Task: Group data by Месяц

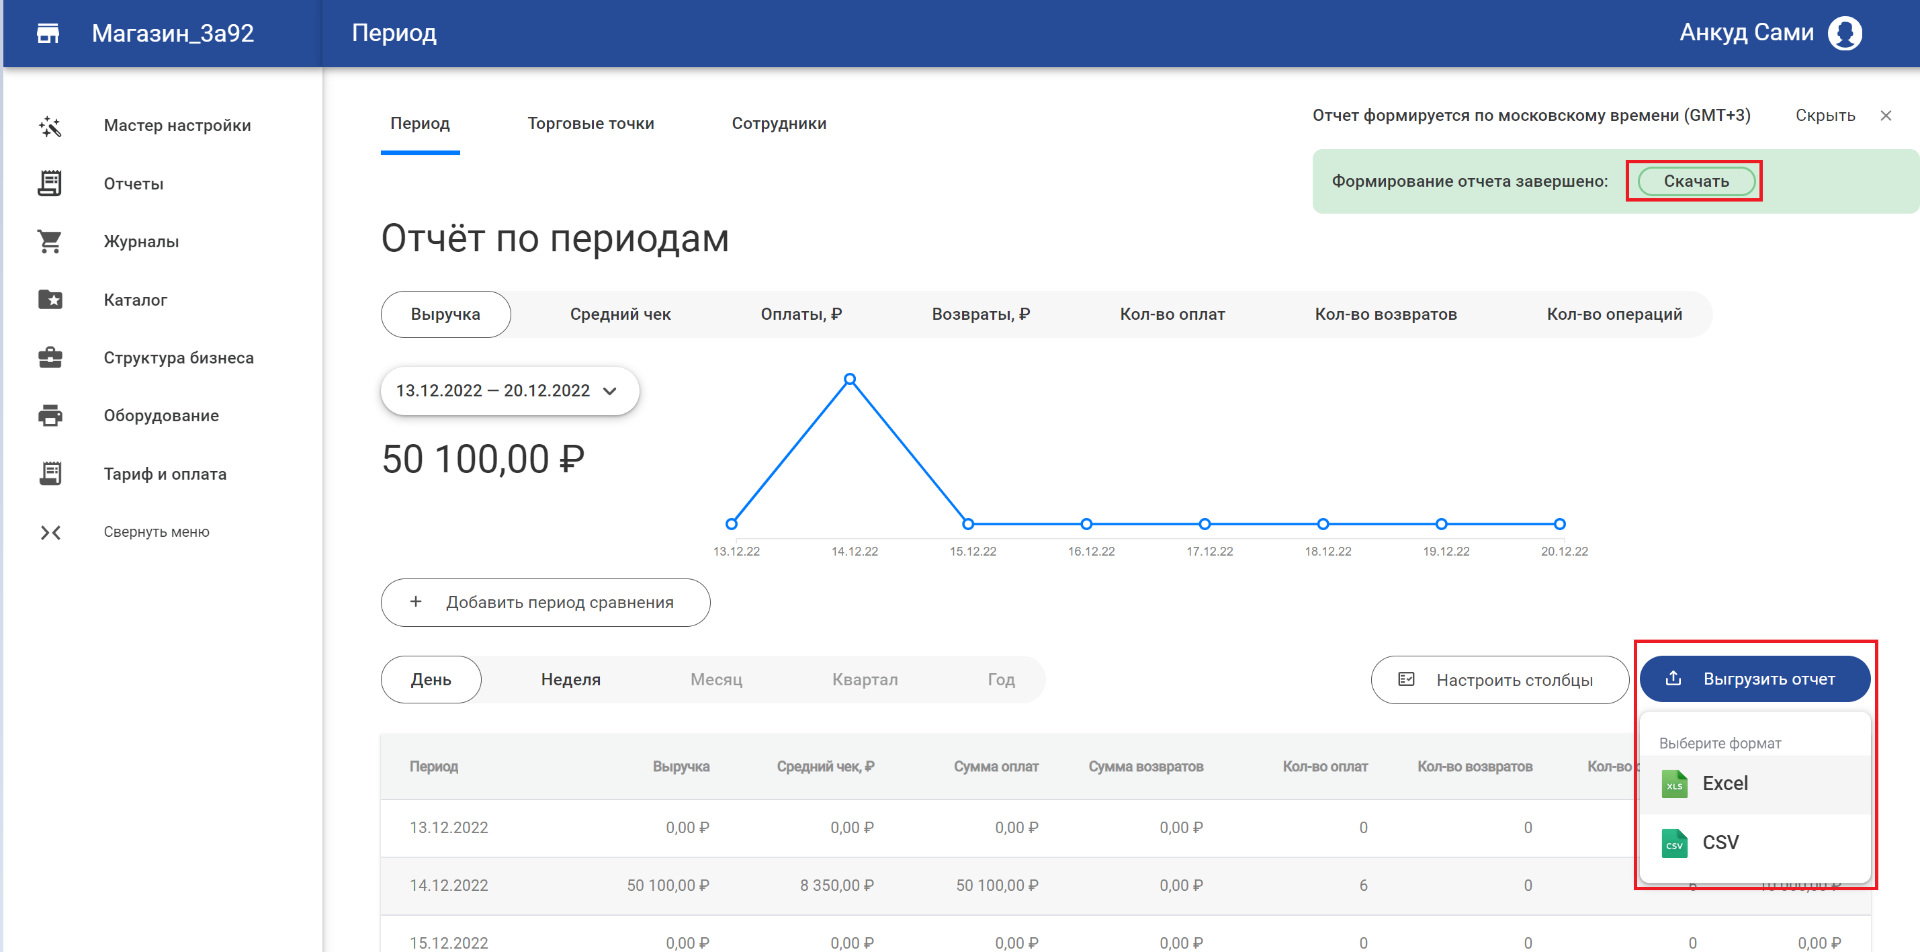Action: click(716, 680)
